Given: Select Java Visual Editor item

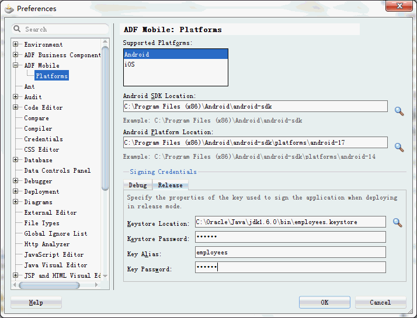Looking at the screenshot, I should [x=55, y=265].
